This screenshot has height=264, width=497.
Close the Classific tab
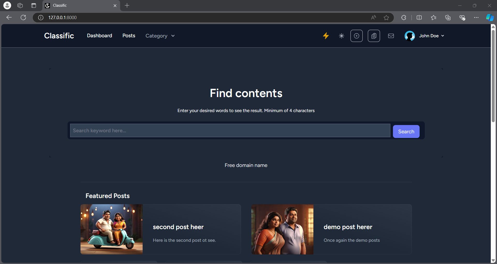pyautogui.click(x=115, y=5)
